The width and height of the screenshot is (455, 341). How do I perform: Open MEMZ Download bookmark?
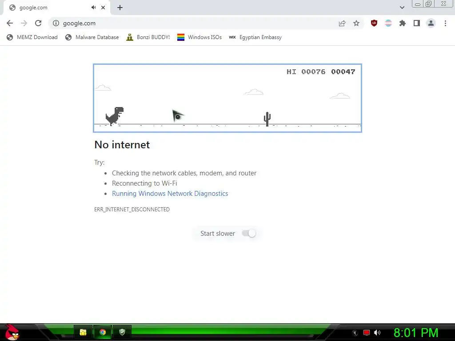(x=32, y=37)
